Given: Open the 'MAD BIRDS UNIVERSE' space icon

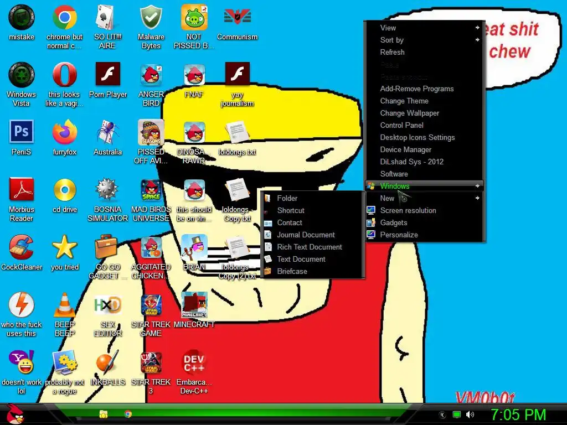Looking at the screenshot, I should [151, 190].
